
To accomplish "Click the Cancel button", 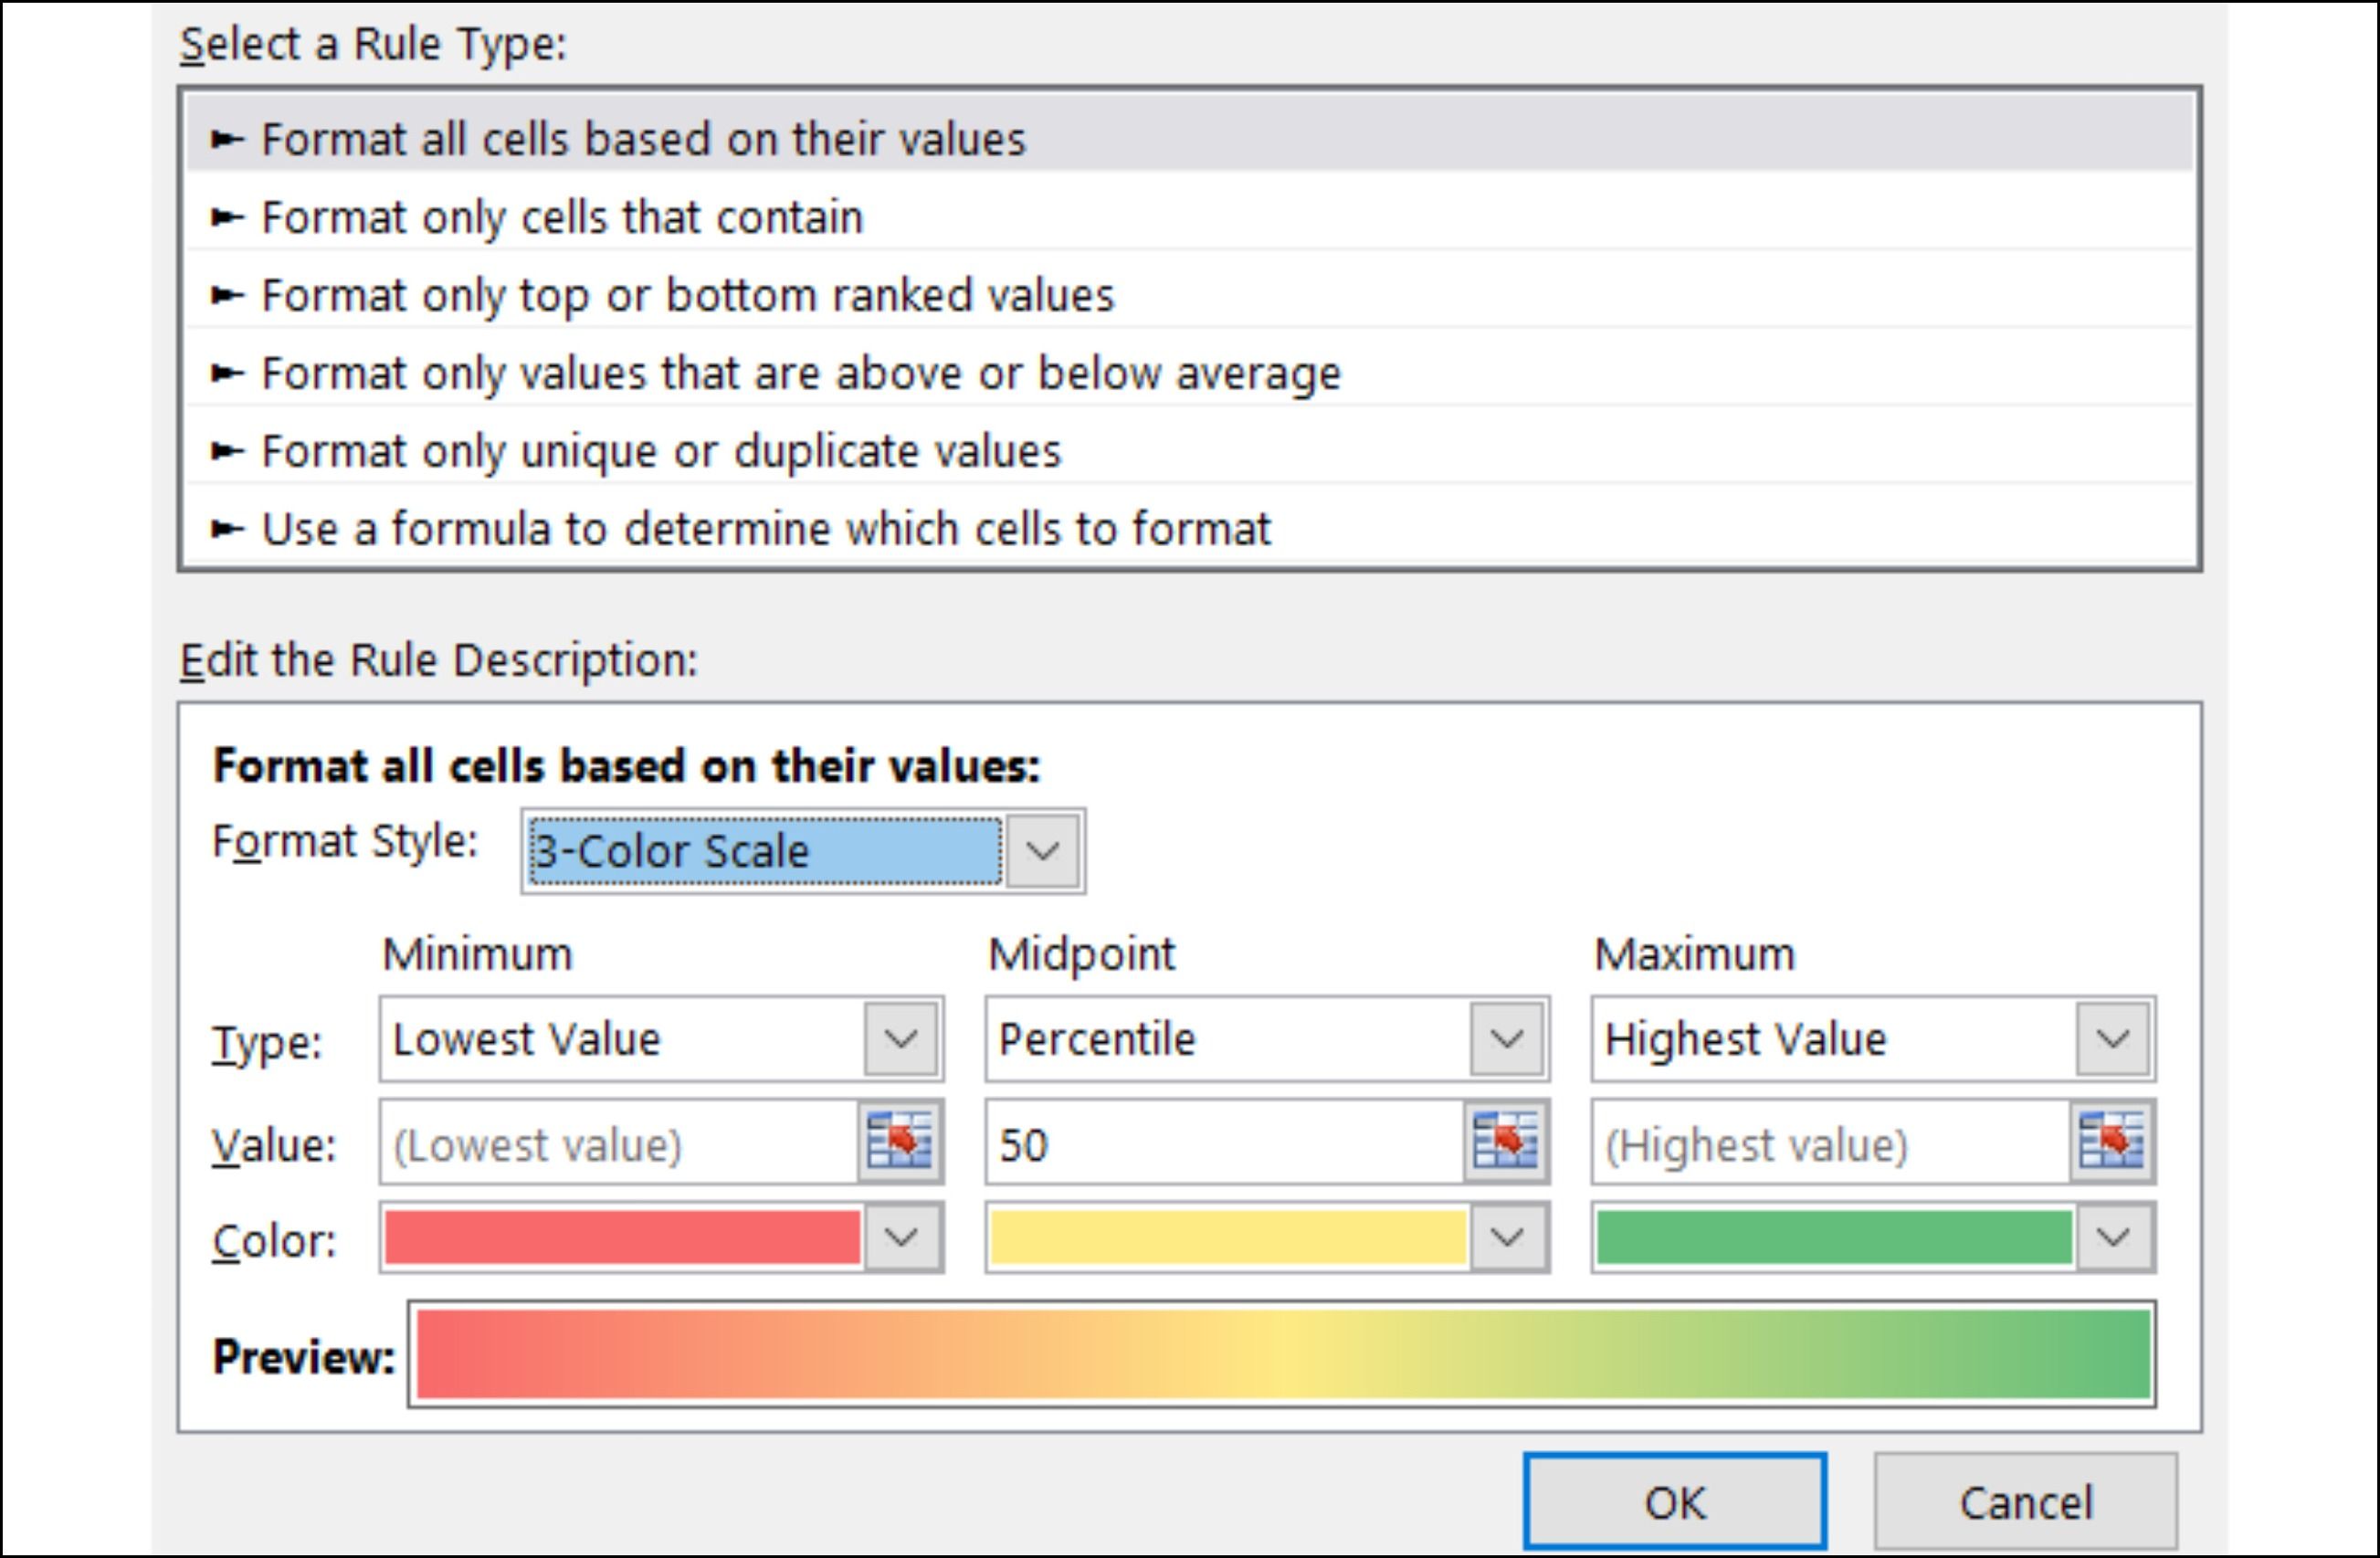I will [x=2025, y=1502].
